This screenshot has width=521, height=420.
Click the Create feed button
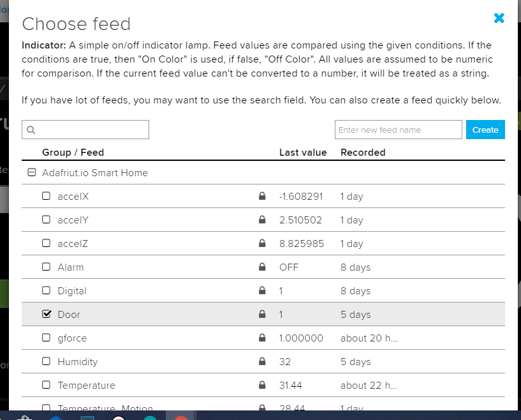pos(485,130)
